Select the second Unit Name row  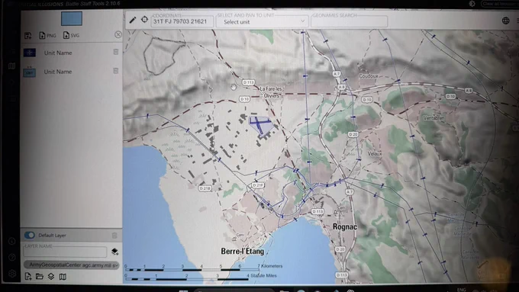pyautogui.click(x=71, y=72)
